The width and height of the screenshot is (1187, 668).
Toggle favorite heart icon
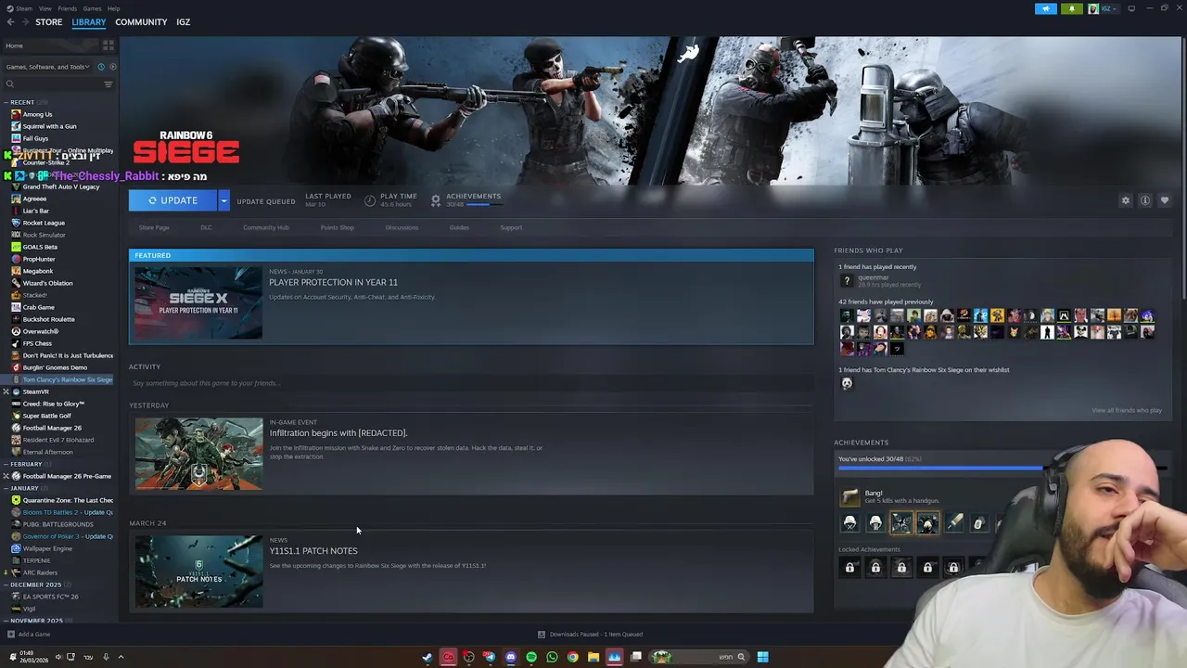(x=1165, y=200)
